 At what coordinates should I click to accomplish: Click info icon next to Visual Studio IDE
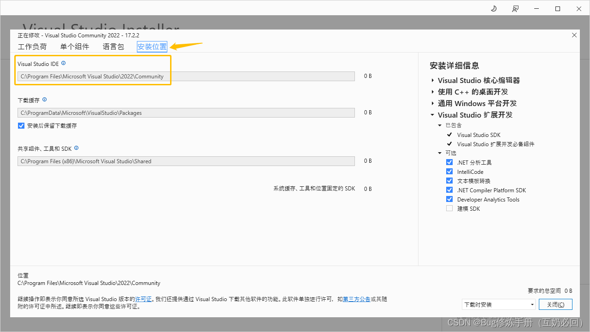click(64, 63)
